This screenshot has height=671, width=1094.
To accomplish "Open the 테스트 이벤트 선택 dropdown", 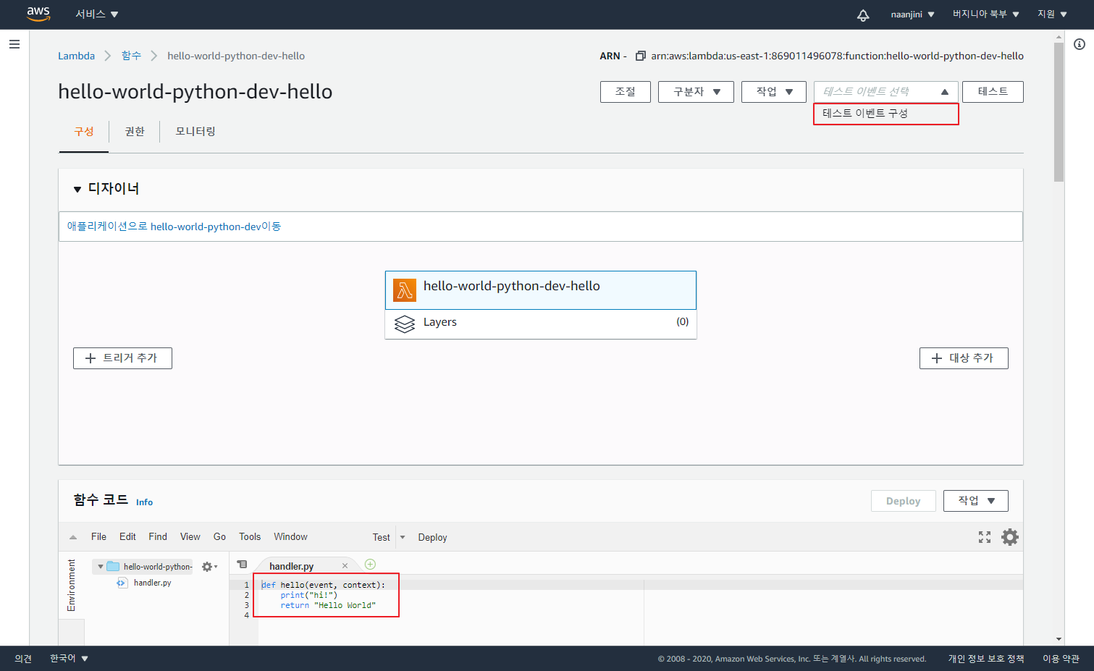I will 886,92.
